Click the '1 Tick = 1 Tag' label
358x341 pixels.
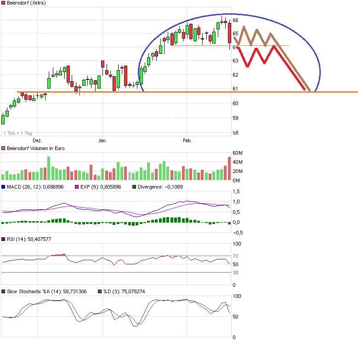[17, 133]
